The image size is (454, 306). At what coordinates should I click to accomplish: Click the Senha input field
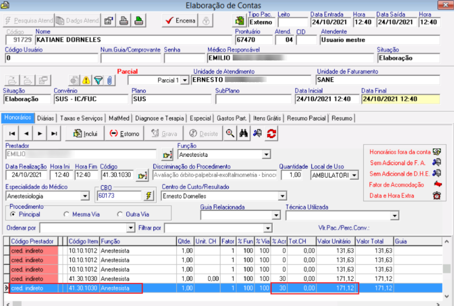click(184, 58)
